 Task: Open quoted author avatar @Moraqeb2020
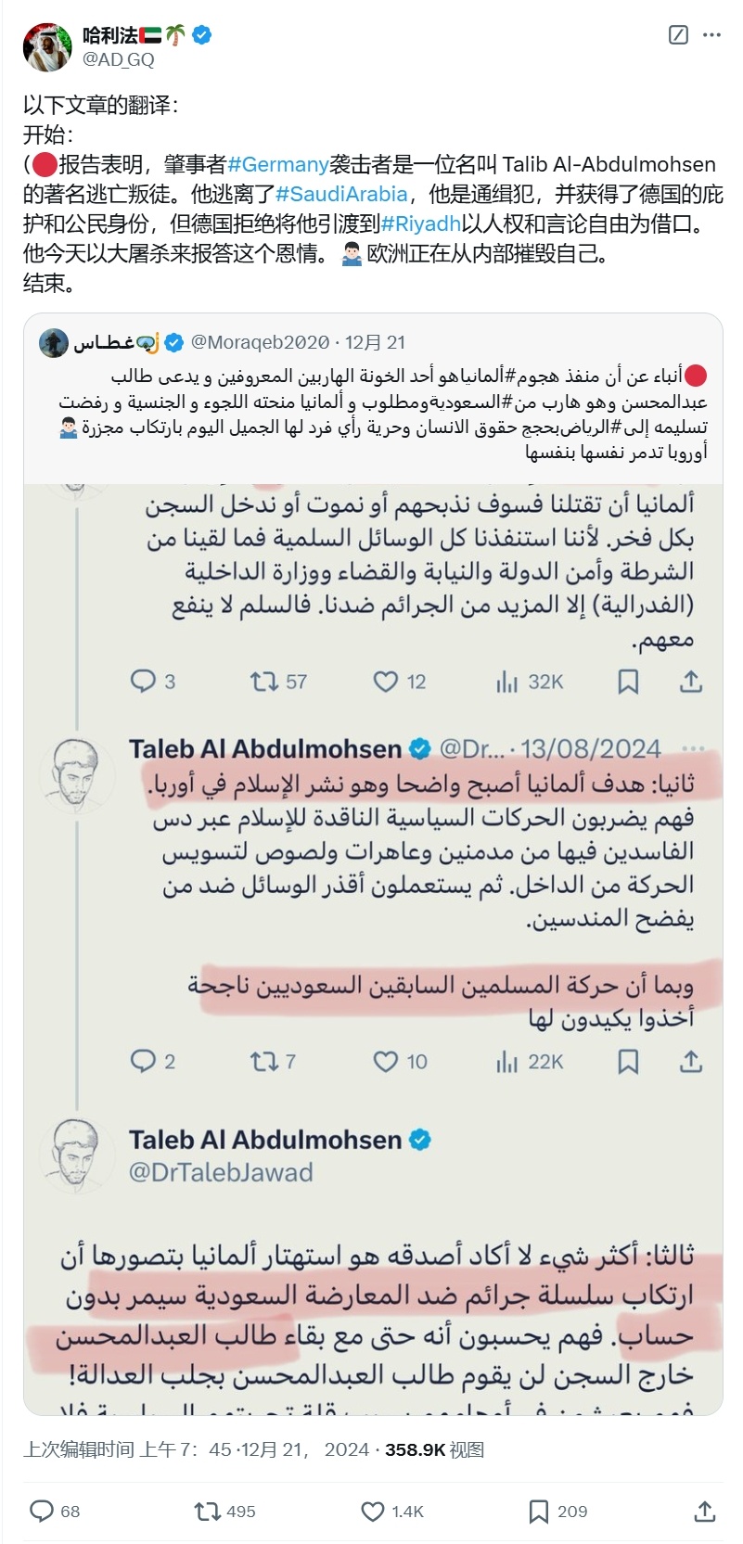point(54,342)
